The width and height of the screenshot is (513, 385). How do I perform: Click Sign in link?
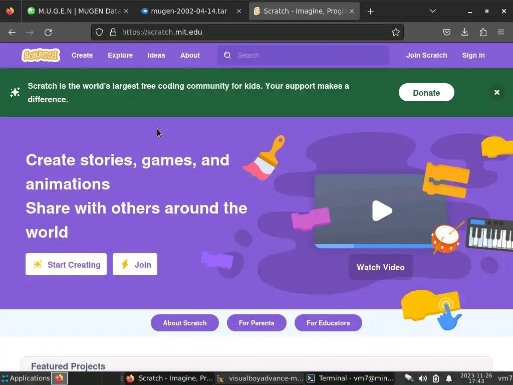(x=473, y=55)
